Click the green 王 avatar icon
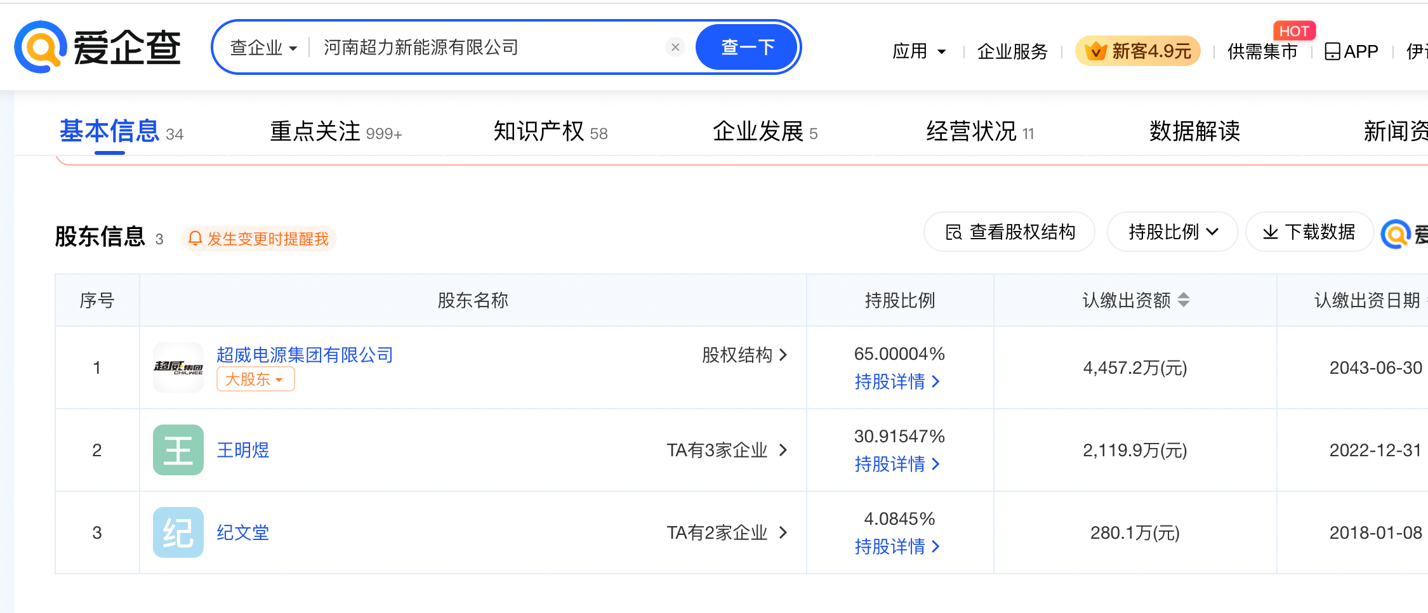This screenshot has height=613, width=1428. coord(178,450)
